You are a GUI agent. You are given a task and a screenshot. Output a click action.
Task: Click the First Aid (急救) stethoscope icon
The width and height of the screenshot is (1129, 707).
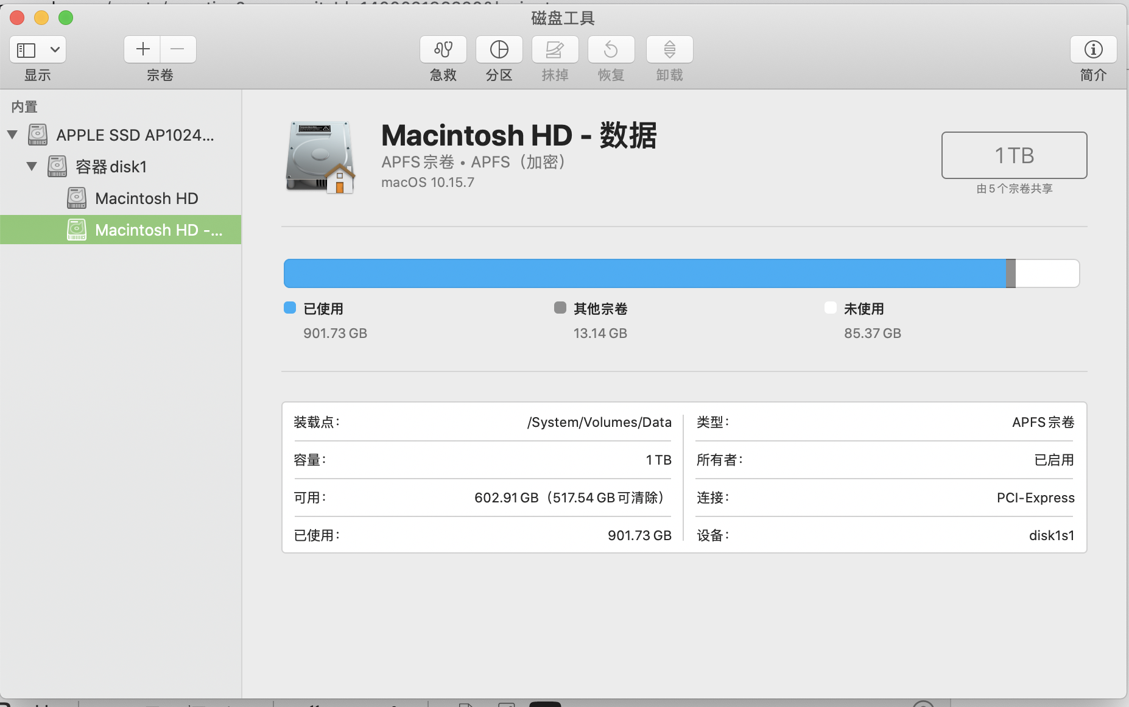tap(443, 49)
